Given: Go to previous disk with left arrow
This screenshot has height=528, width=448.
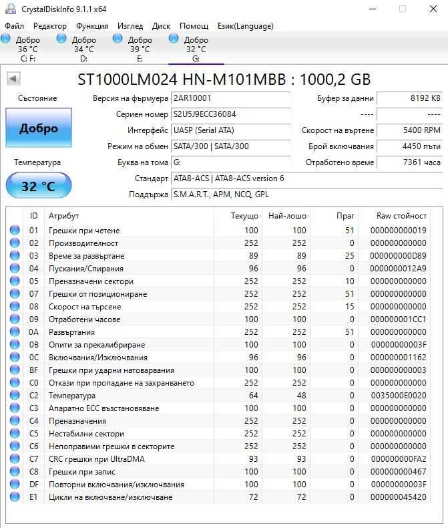Looking at the screenshot, I should point(13,79).
